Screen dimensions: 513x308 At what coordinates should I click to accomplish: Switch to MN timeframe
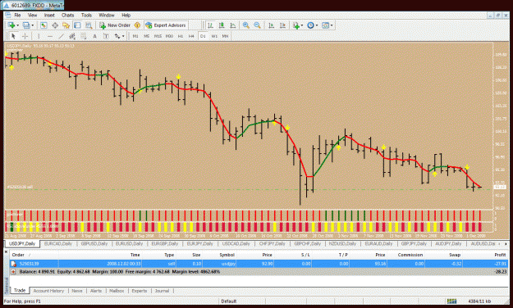[225, 36]
